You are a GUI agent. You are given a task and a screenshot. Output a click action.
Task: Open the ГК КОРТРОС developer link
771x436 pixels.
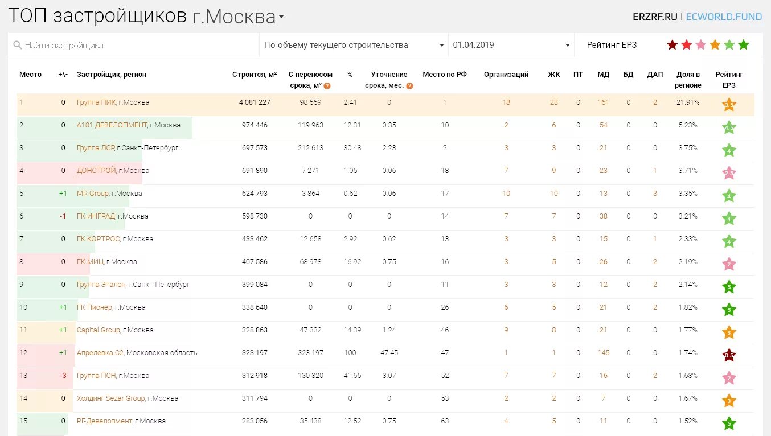[98, 239]
